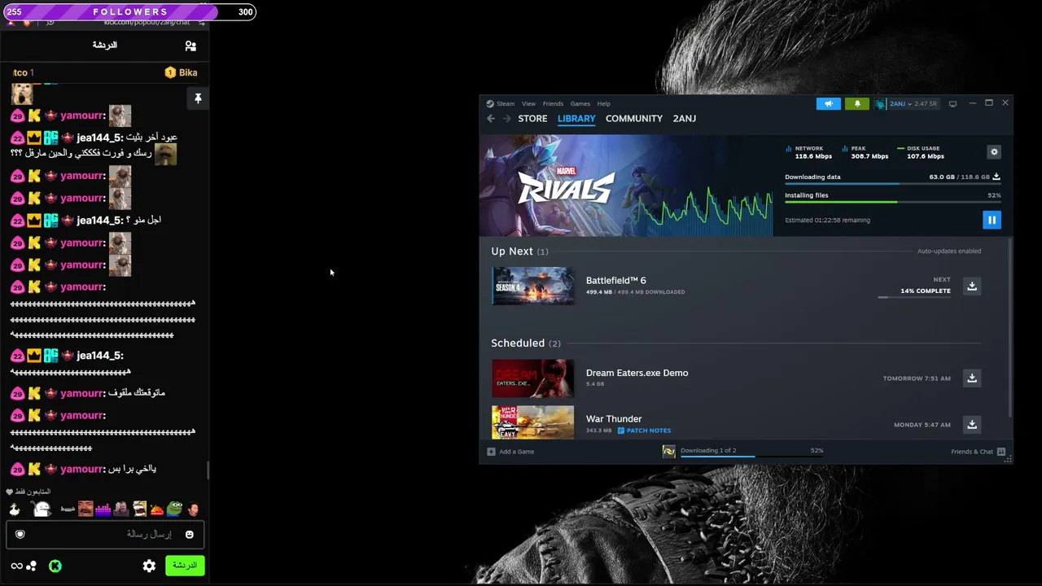The image size is (1042, 586).
Task: Open the Games menu
Action: 580,104
